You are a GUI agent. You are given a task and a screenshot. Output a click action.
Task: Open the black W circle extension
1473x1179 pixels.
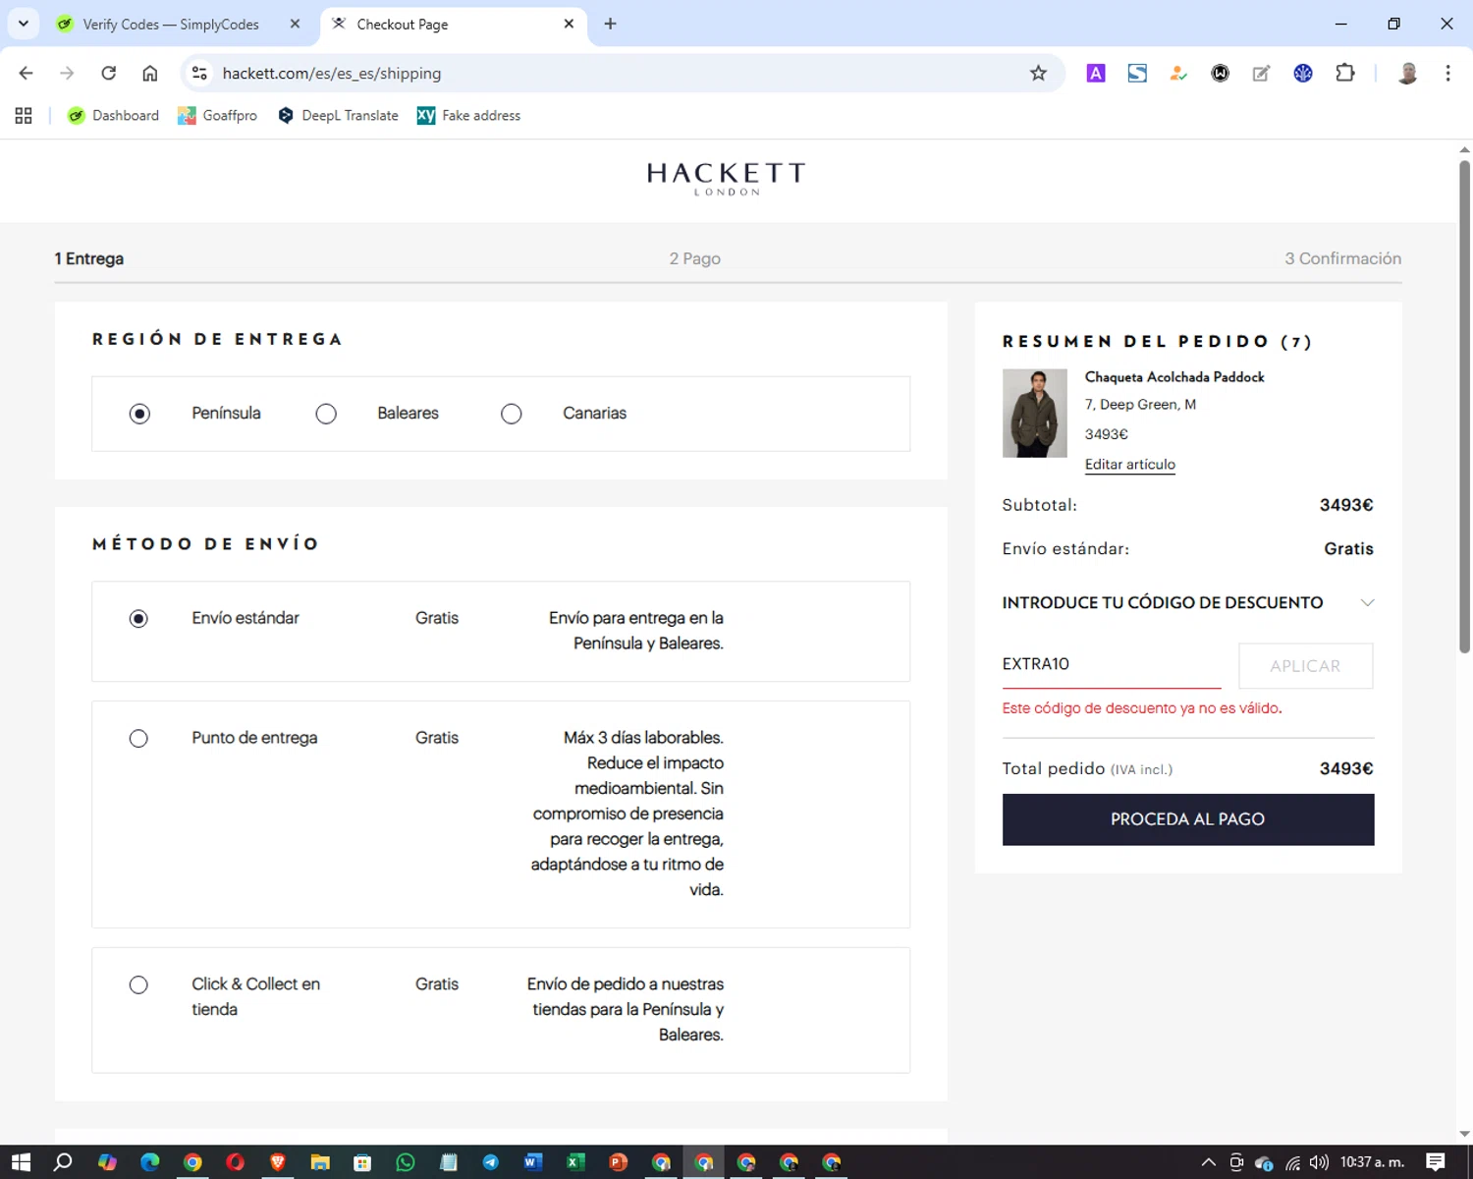pyautogui.click(x=1220, y=73)
